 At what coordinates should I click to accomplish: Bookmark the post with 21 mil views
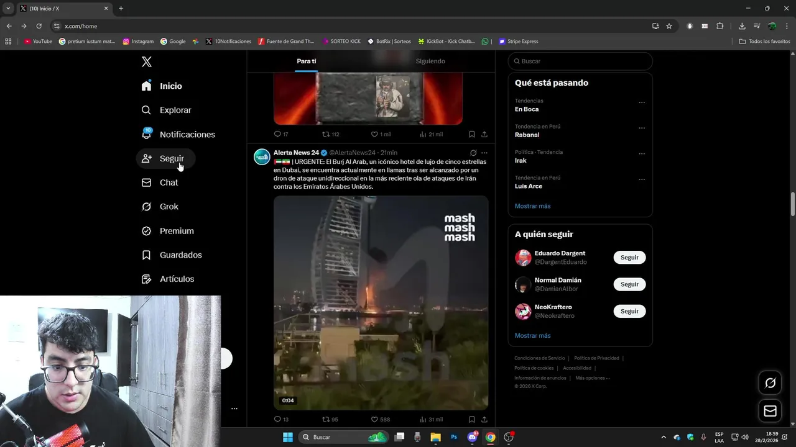coord(472,134)
